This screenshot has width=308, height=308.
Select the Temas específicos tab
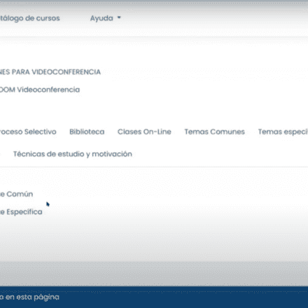[x=283, y=132]
